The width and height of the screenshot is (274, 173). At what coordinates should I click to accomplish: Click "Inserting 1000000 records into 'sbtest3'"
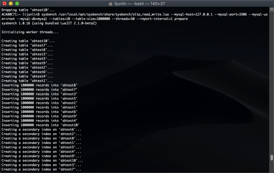(39, 94)
